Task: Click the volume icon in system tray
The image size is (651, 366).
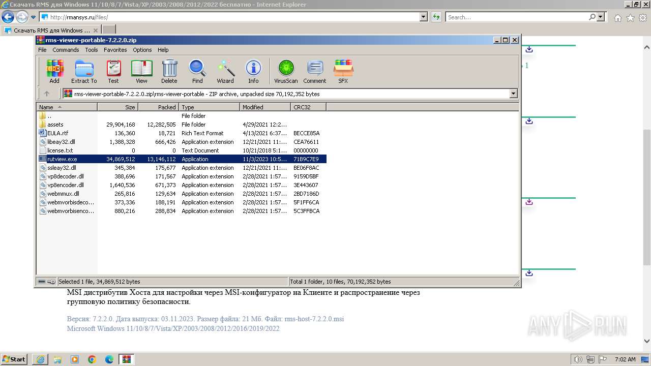Action: click(x=578, y=359)
